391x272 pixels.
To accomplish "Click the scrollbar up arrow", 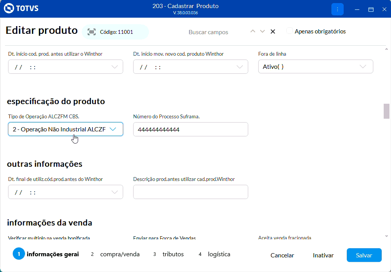I will click(x=386, y=49).
